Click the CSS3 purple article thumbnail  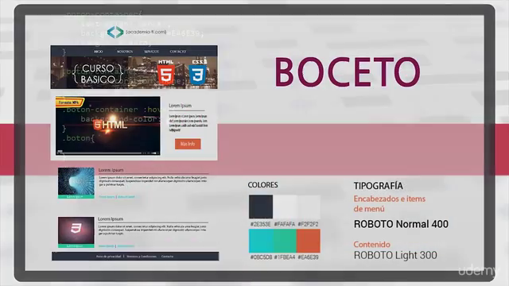click(76, 232)
